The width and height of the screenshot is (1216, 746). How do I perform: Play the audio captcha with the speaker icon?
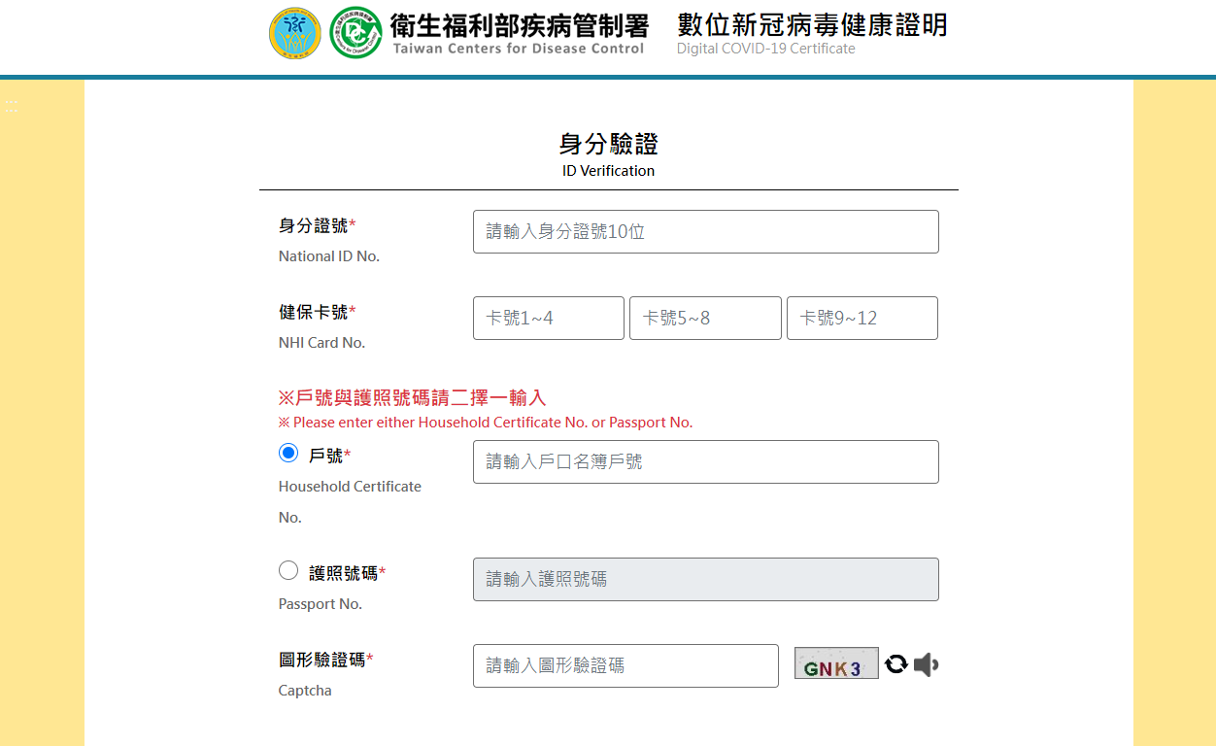[927, 664]
